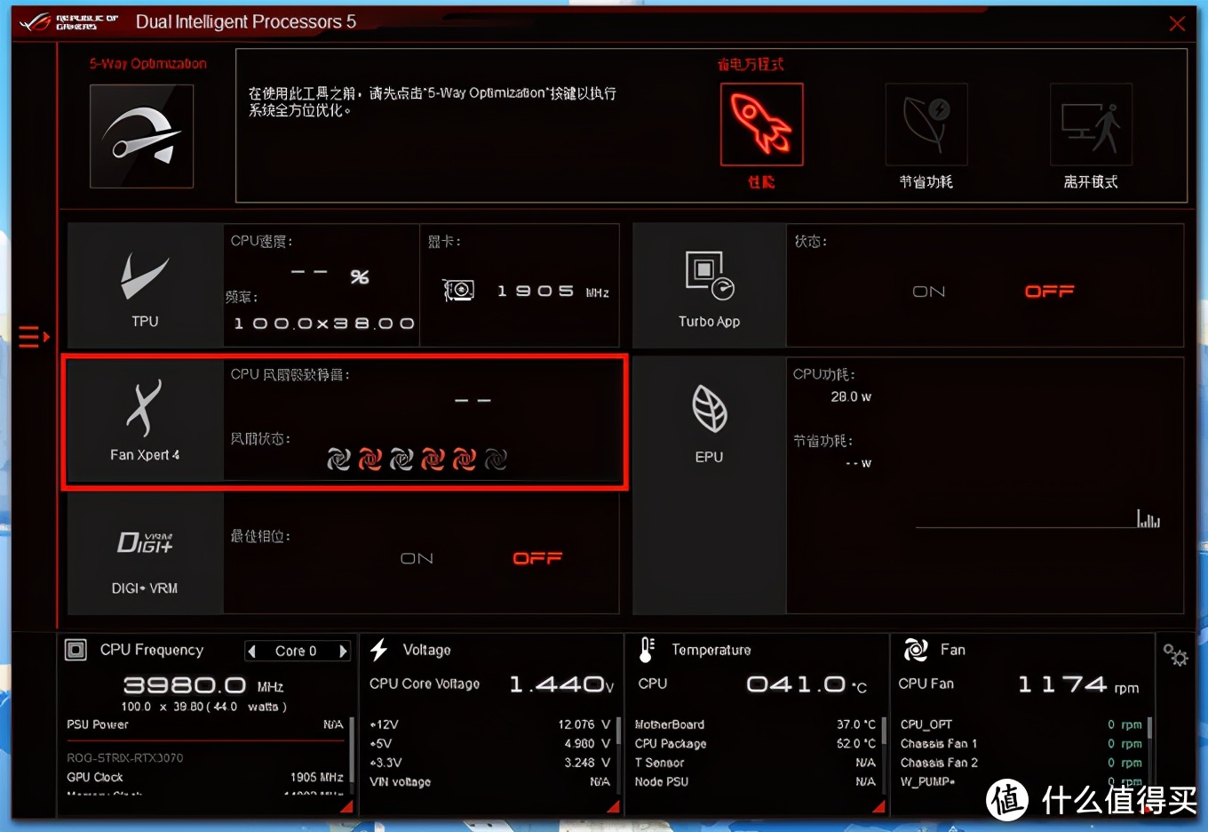Viewport: 1208px width, 832px height.
Task: Expand CPU Frequency panel via red corner triangle
Action: (346, 806)
